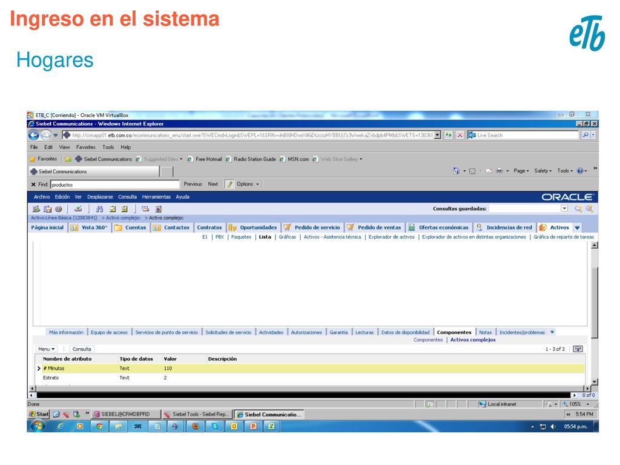
Task: Click inside the Find text field
Action: click(115, 185)
